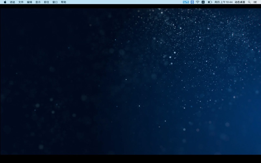Click the blue square double-arrow status icon
The image size is (261, 163).
point(192,2)
